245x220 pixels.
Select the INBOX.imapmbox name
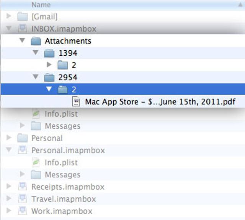point(64,29)
